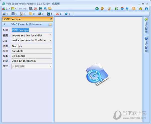Toggle the pin on VMC Example panel
The height and width of the screenshot is (124, 151).
tap(51, 19)
